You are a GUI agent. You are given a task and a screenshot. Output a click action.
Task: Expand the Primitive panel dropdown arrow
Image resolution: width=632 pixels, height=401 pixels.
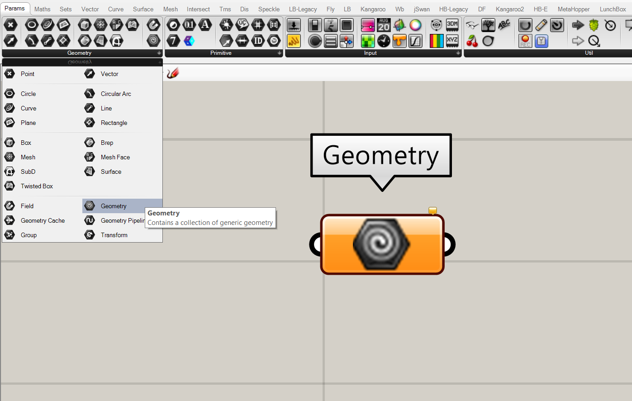point(279,53)
